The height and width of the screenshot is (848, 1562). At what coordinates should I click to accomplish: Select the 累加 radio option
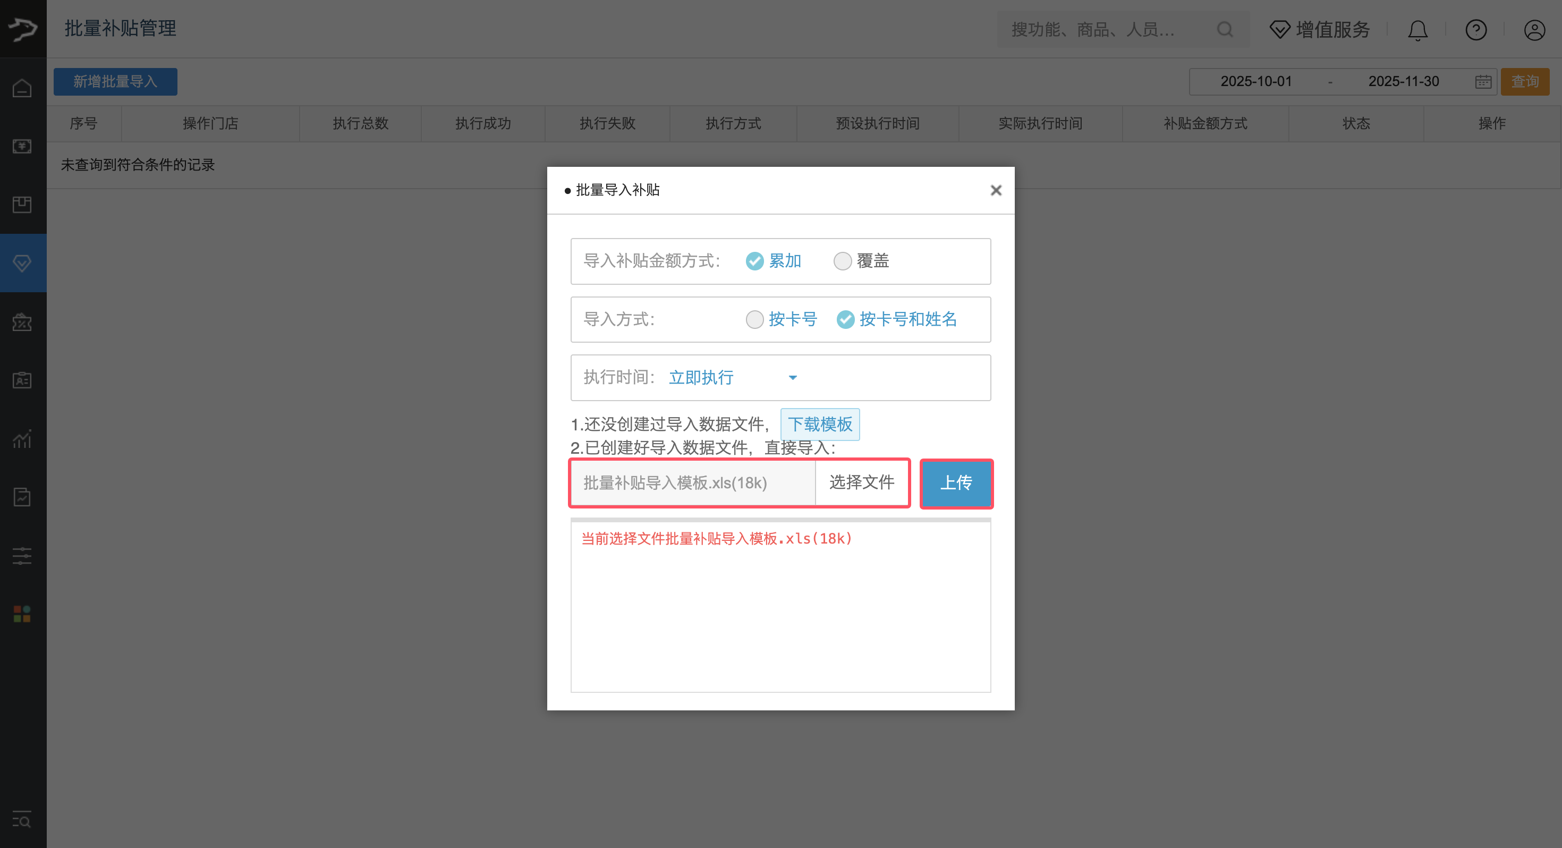pos(754,261)
